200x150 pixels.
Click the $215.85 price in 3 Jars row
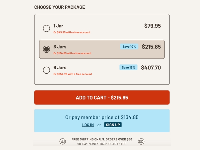(151, 47)
